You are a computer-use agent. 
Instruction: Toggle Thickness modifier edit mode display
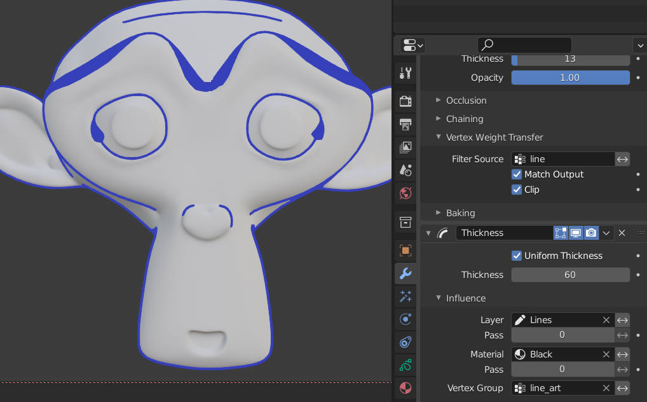point(561,233)
